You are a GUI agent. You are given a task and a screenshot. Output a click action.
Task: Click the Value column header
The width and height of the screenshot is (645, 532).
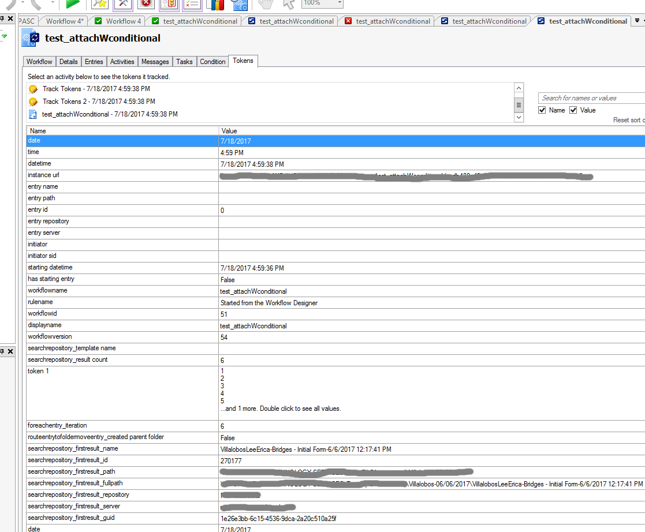(229, 131)
